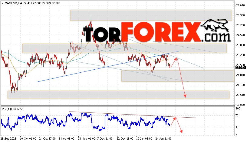This screenshot has height=142, width=247.
Task: Click the RSI(13) 34.9772 indicator label
Action: click(x=12, y=109)
